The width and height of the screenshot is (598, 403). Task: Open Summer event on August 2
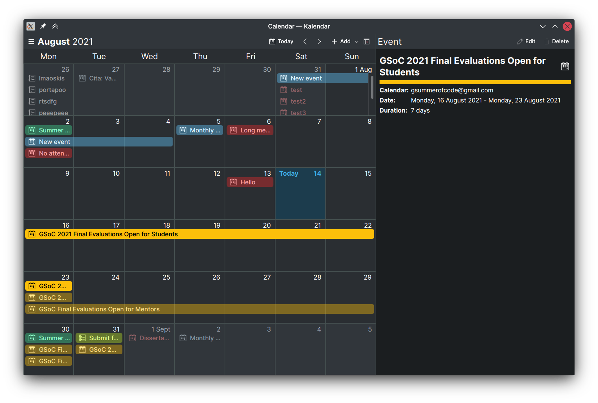49,130
